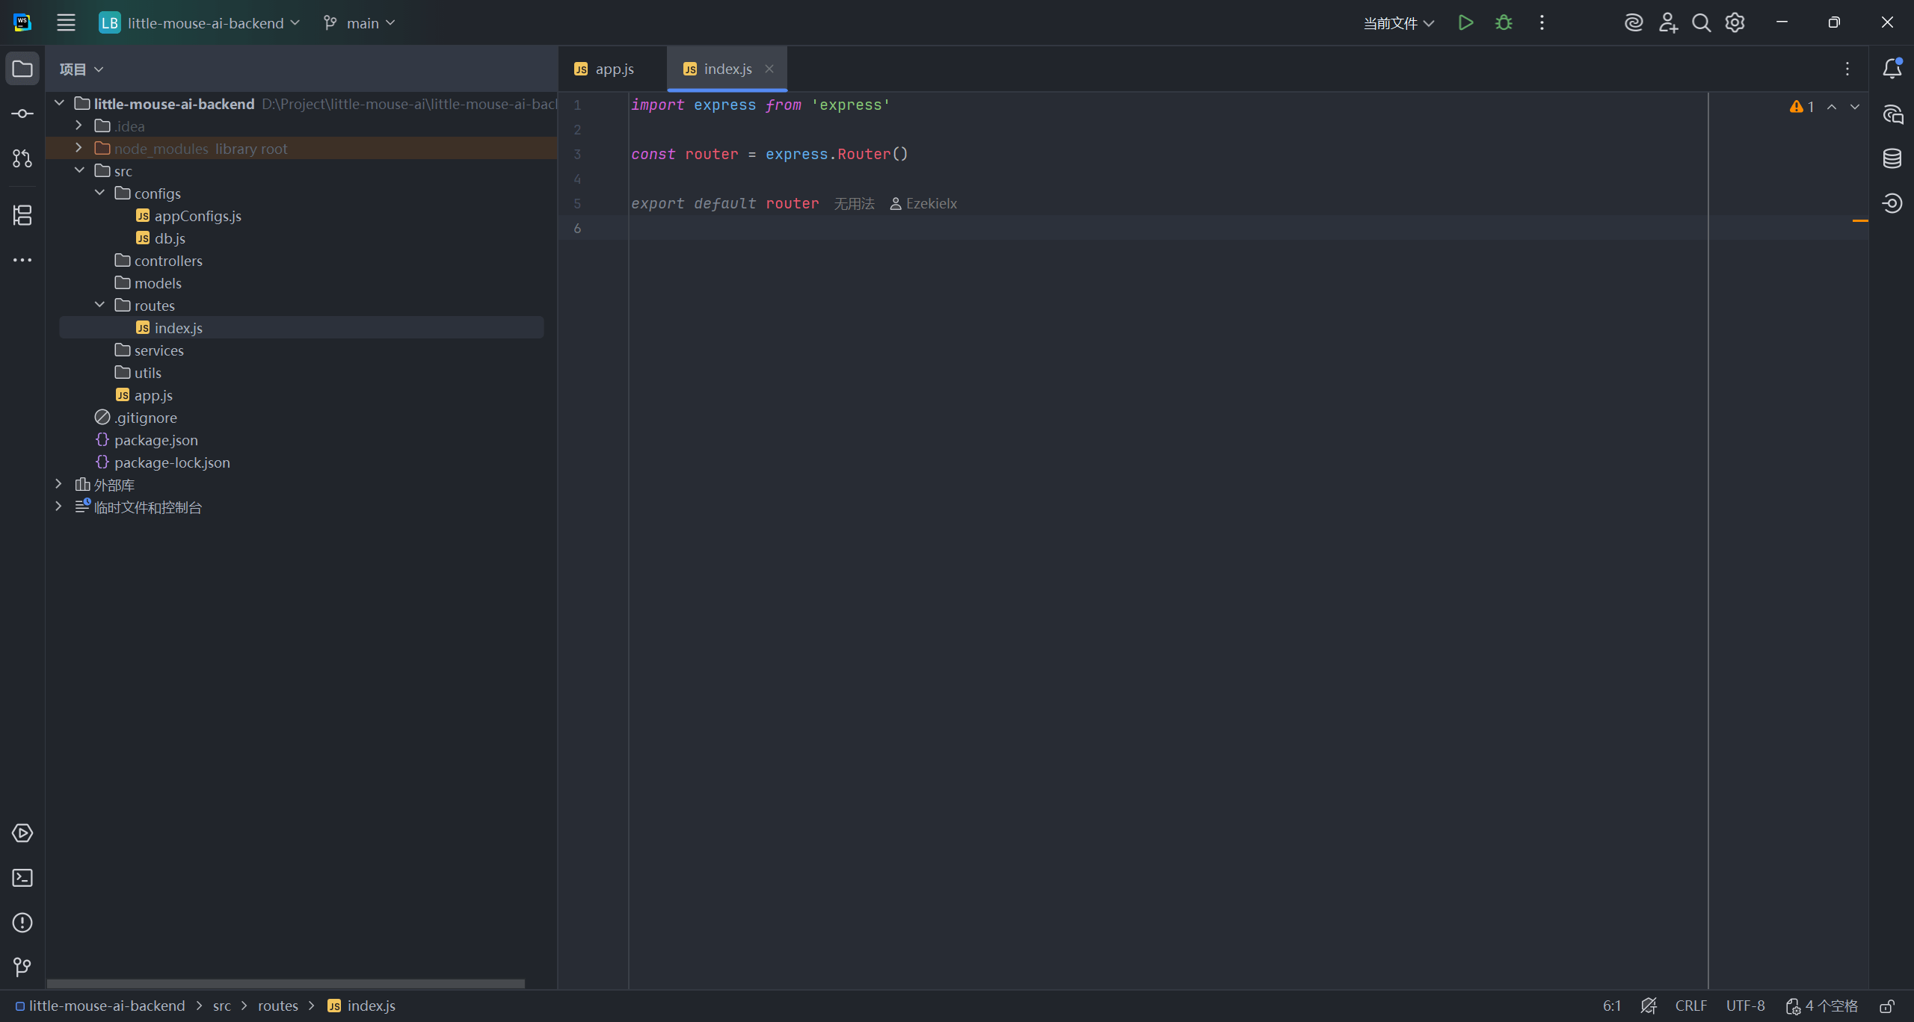Click the CRLF line separator button
Viewport: 1914px width, 1022px height.
pos(1690,1006)
